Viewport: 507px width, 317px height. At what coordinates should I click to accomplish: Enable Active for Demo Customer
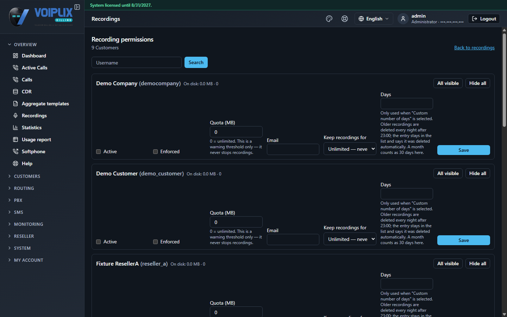pos(99,242)
